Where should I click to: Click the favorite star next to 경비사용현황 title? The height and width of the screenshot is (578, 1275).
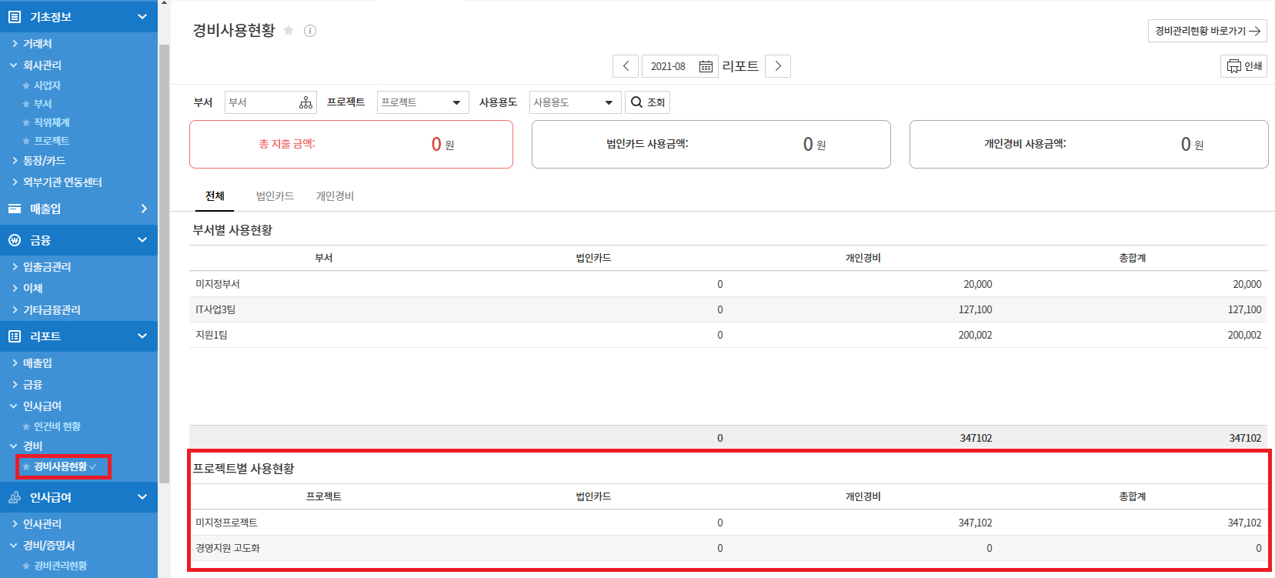pyautogui.click(x=289, y=31)
